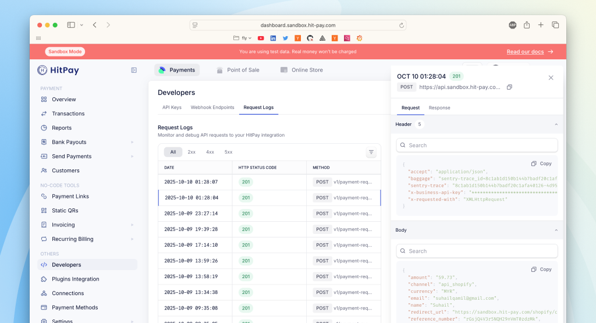Viewport: 596px width, 323px height.
Task: Copy the body JSON
Action: coord(541,269)
